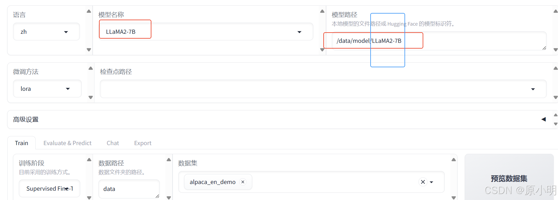Viewport: 558px width, 200px height.
Task: Click the 数据路径 field containing data
Action: pyautogui.click(x=129, y=189)
